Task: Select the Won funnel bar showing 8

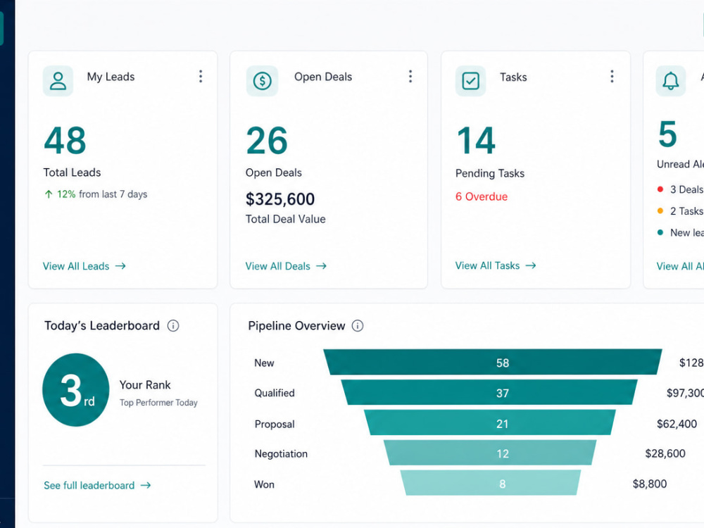Action: click(490, 483)
